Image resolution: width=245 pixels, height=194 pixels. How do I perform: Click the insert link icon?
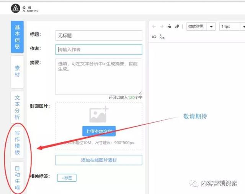pyautogui.click(x=154, y=37)
